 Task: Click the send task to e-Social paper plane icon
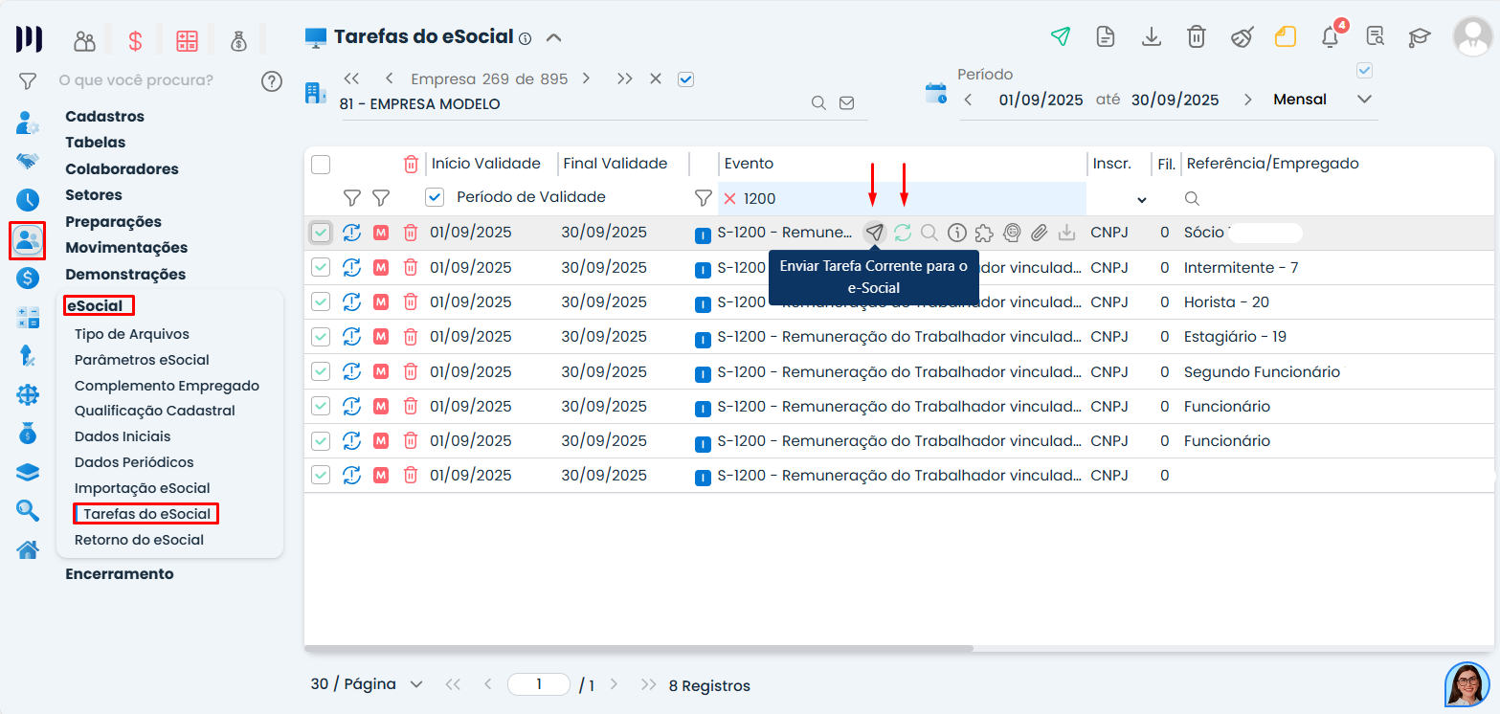tap(874, 233)
